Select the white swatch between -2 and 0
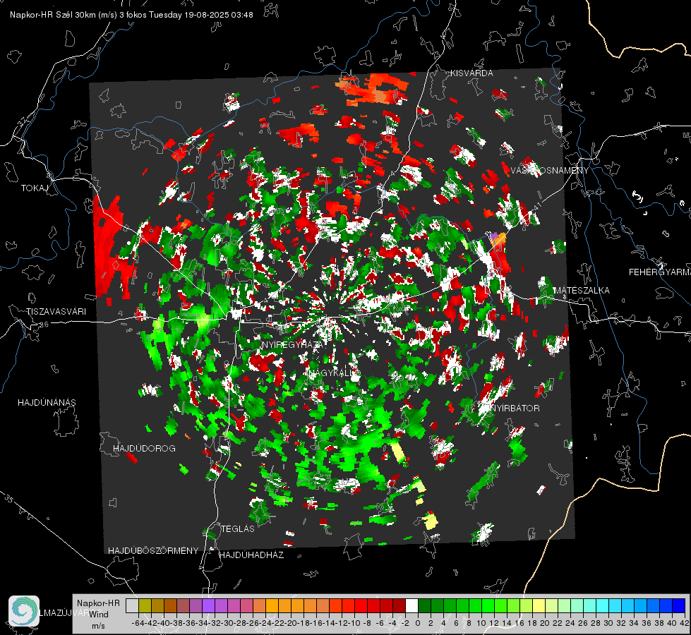The width and height of the screenshot is (691, 635). [411, 605]
